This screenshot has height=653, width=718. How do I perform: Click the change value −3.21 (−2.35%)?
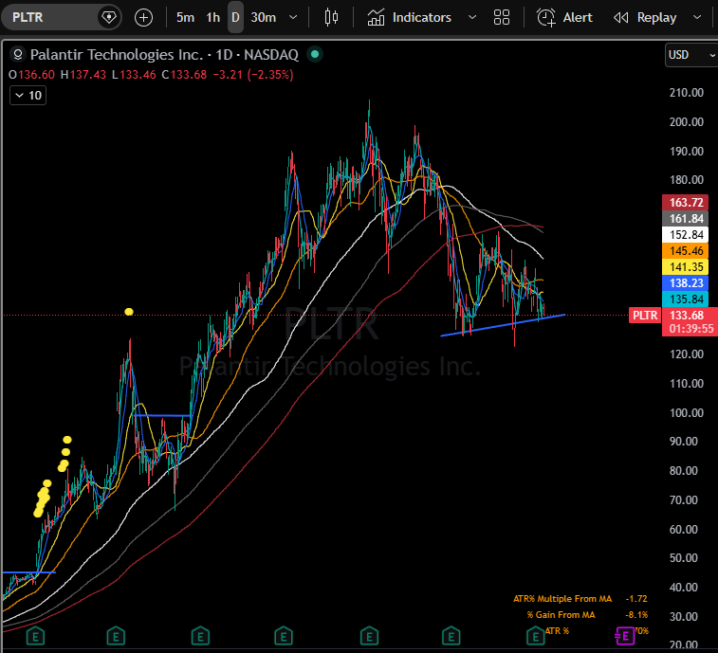click(x=252, y=75)
